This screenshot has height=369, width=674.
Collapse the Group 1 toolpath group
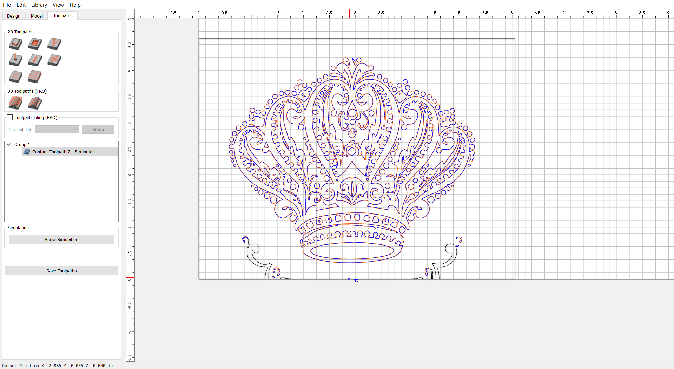[x=9, y=145]
